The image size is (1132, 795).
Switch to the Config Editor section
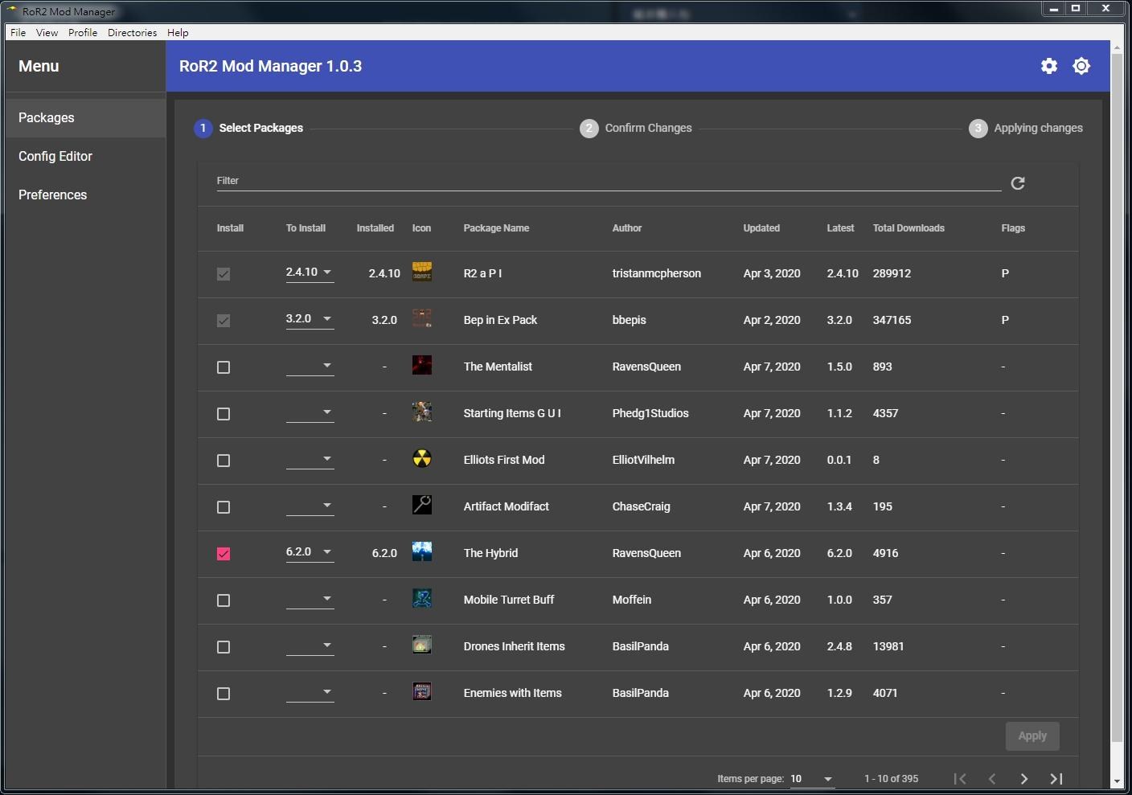coord(55,156)
